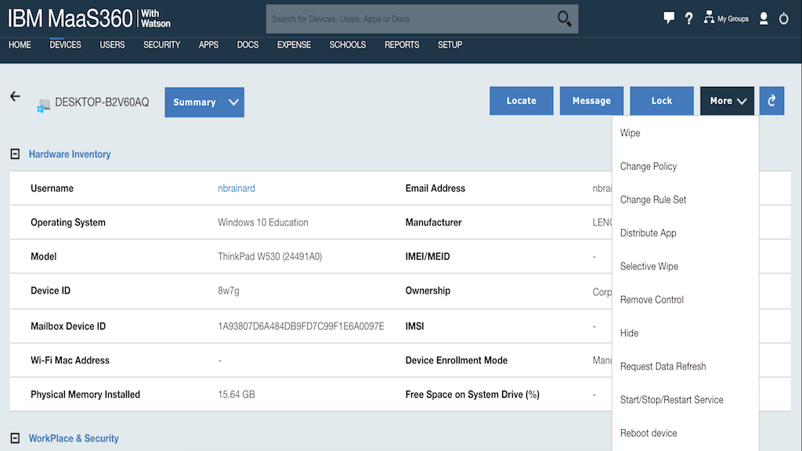Collapse the Hardware Inventory section

(15, 154)
